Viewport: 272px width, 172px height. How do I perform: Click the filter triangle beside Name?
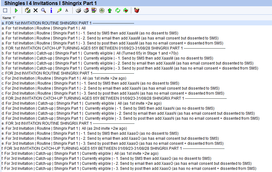[14, 18]
